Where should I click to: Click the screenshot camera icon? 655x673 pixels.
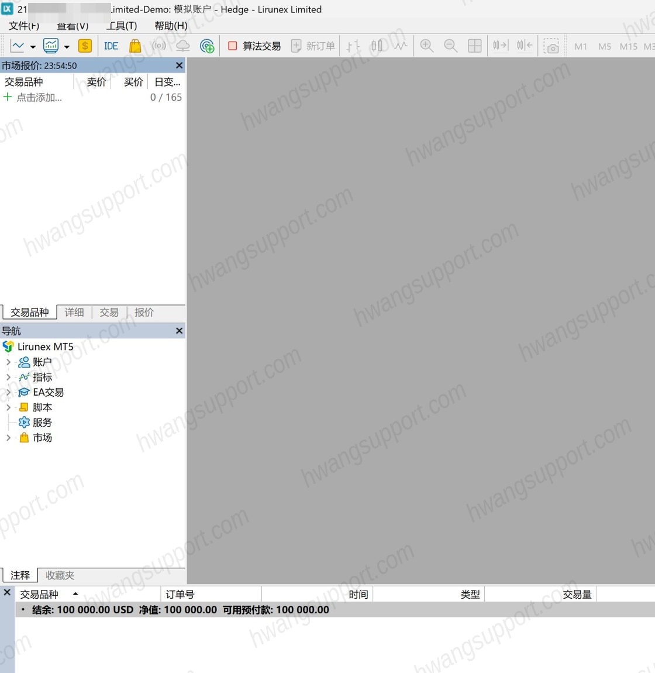click(x=551, y=46)
